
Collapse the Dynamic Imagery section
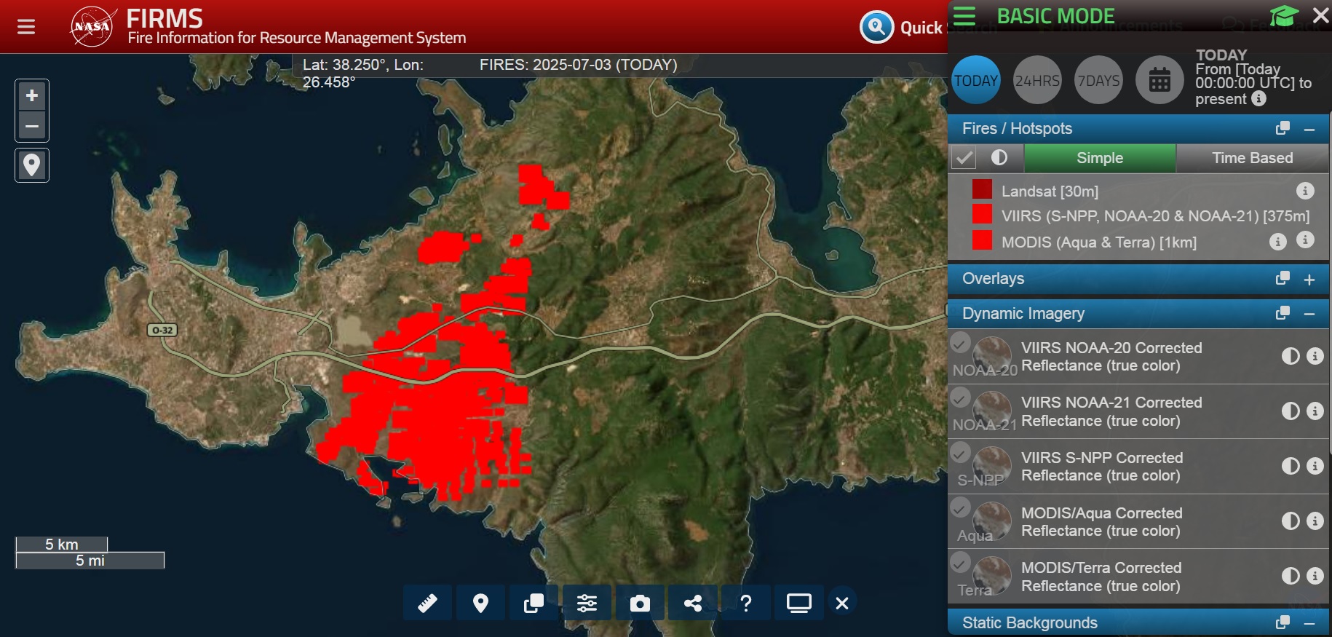1309,314
